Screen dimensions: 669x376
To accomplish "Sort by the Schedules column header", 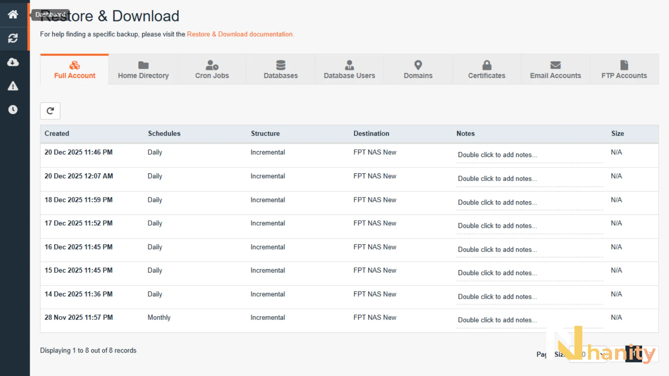I will (164, 133).
